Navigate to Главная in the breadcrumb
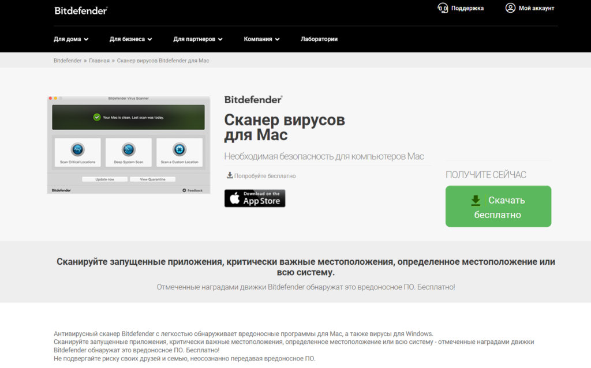 pyautogui.click(x=99, y=61)
